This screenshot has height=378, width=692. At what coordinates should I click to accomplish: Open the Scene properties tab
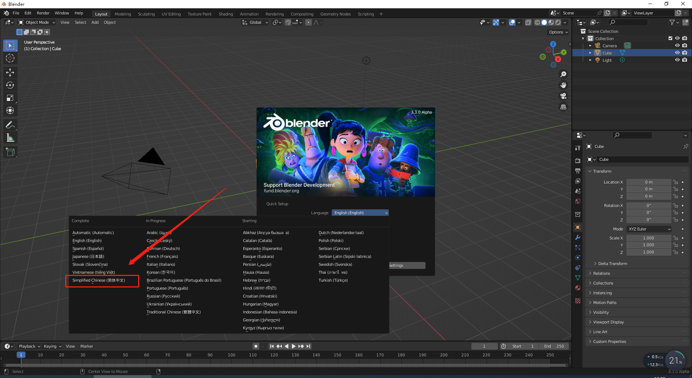pos(578,191)
